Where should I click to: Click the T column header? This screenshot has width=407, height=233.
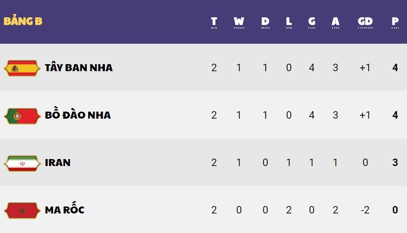click(214, 21)
